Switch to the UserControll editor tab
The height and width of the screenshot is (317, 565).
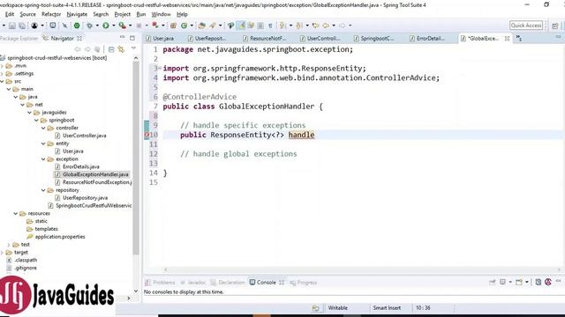click(320, 38)
